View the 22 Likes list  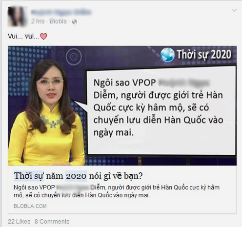click(19, 222)
